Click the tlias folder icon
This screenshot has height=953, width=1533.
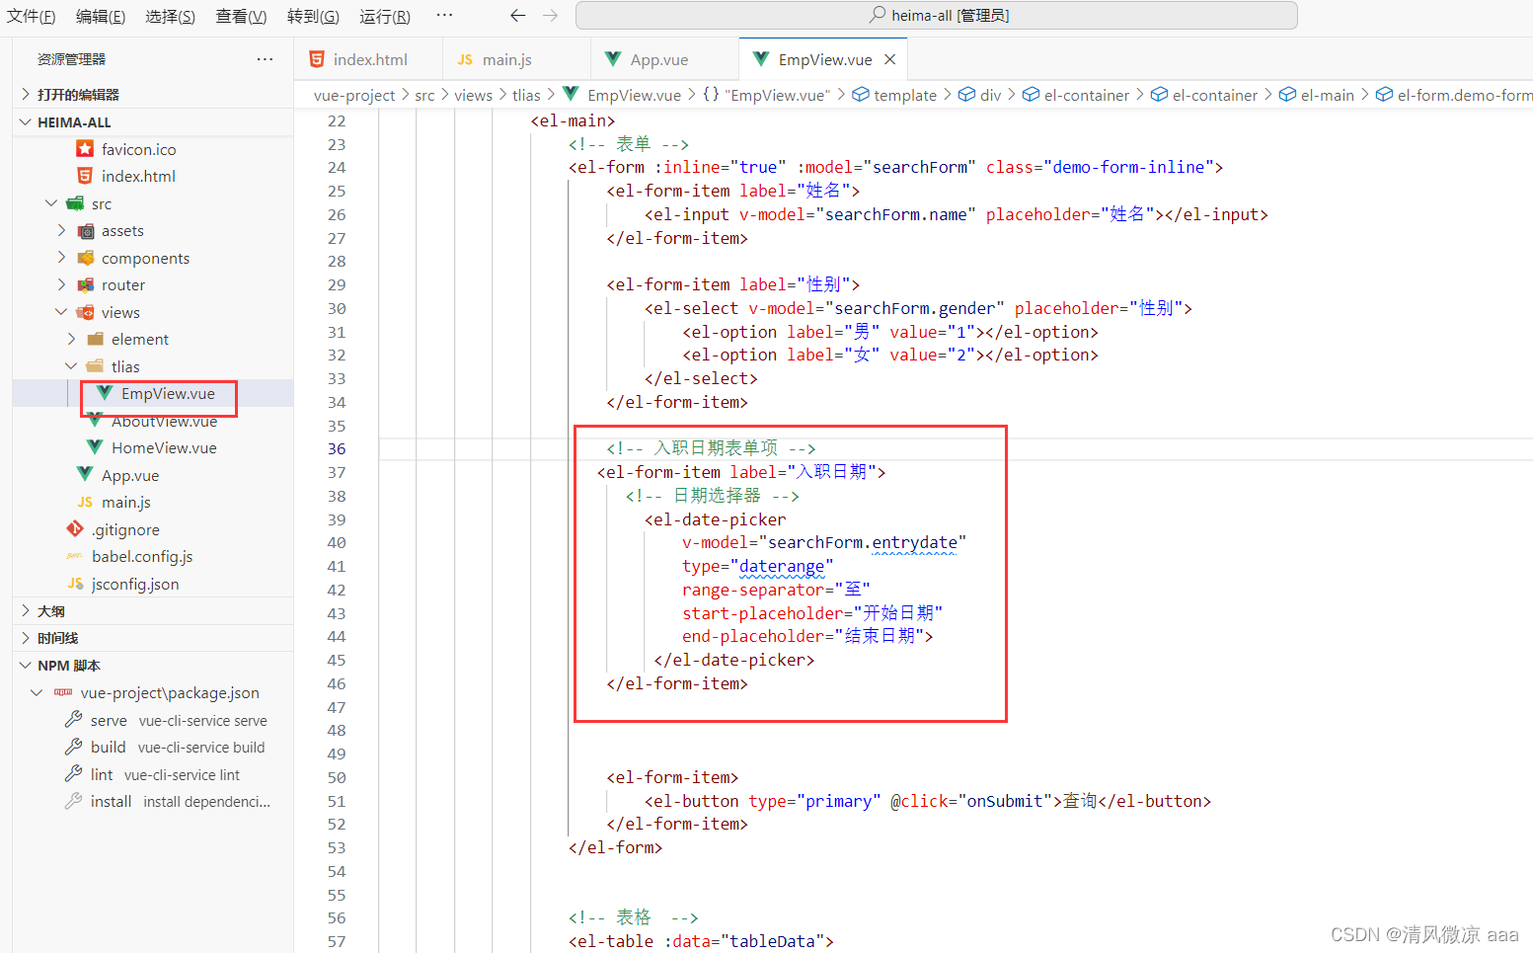[x=95, y=366]
